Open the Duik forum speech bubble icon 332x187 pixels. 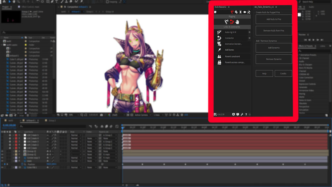click(x=233, y=114)
